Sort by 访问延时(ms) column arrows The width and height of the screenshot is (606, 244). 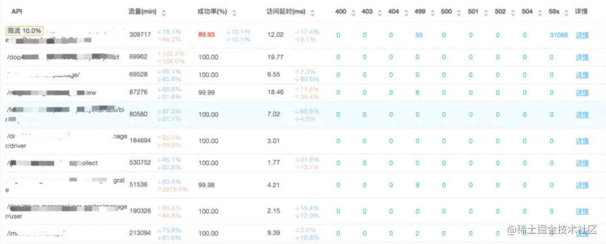[x=313, y=12]
